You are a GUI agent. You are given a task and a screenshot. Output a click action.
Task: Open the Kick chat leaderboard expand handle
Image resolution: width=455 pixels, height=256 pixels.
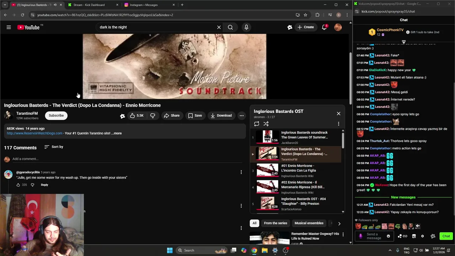pyautogui.click(x=404, y=42)
